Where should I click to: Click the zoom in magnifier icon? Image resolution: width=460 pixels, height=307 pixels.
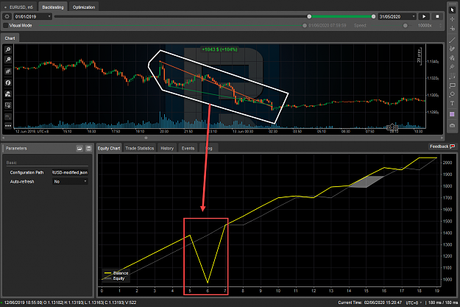pos(8,49)
